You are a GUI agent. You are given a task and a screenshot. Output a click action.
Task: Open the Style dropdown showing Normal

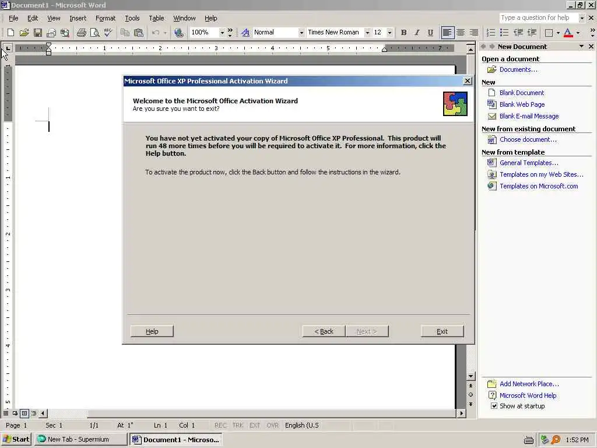point(301,33)
